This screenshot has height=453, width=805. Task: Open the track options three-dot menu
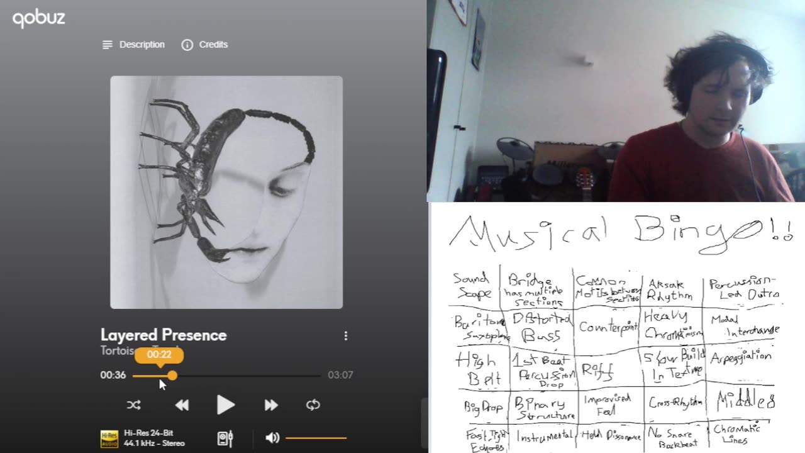345,336
